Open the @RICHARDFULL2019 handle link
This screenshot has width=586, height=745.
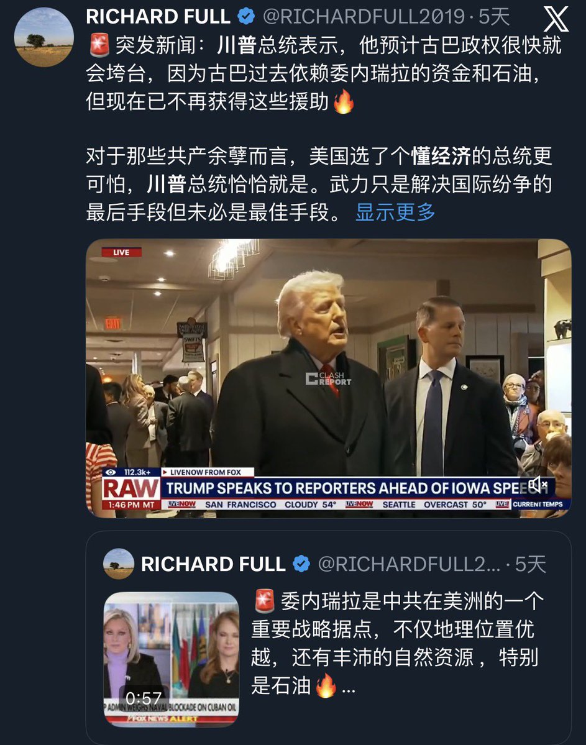coord(364,17)
